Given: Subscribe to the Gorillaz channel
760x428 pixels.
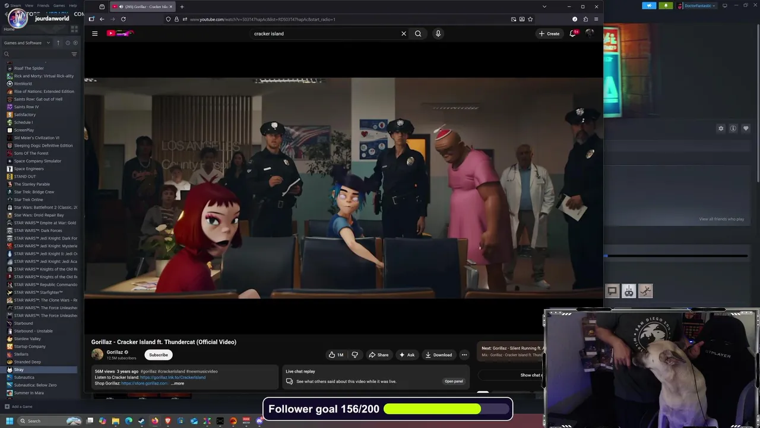Looking at the screenshot, I should coord(159,355).
